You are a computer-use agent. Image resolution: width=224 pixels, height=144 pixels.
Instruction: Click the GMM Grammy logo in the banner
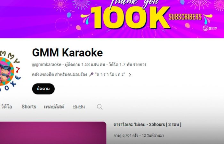pos(210,28)
